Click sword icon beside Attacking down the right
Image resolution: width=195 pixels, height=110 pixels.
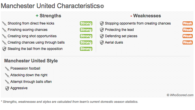pos(7,75)
